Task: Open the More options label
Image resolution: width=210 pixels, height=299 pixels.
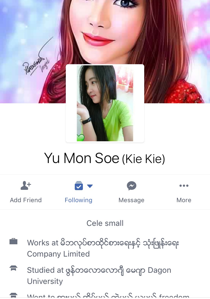Action: pyautogui.click(x=184, y=200)
